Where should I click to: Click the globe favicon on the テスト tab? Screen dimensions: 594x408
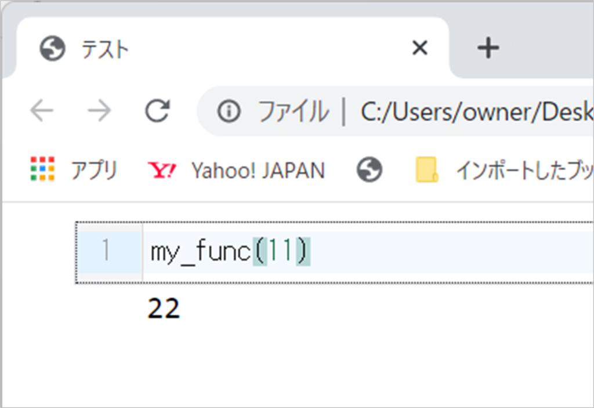click(x=52, y=49)
